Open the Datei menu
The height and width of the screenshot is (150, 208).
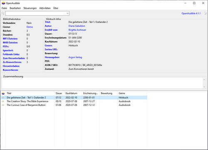[4, 8]
